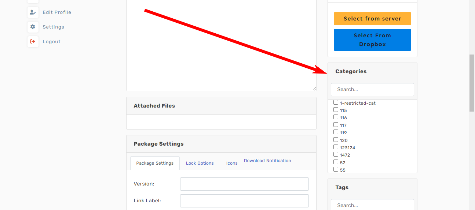Click the Settings gear icon
This screenshot has width=475, height=210.
(33, 27)
